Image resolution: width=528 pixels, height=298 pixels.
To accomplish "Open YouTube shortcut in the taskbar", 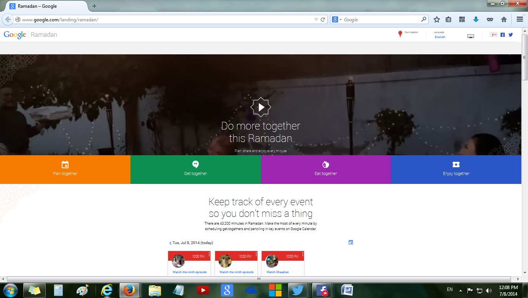I will point(203,290).
